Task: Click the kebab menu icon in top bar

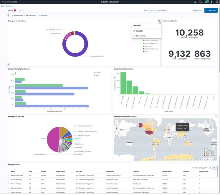Action: point(211,2)
